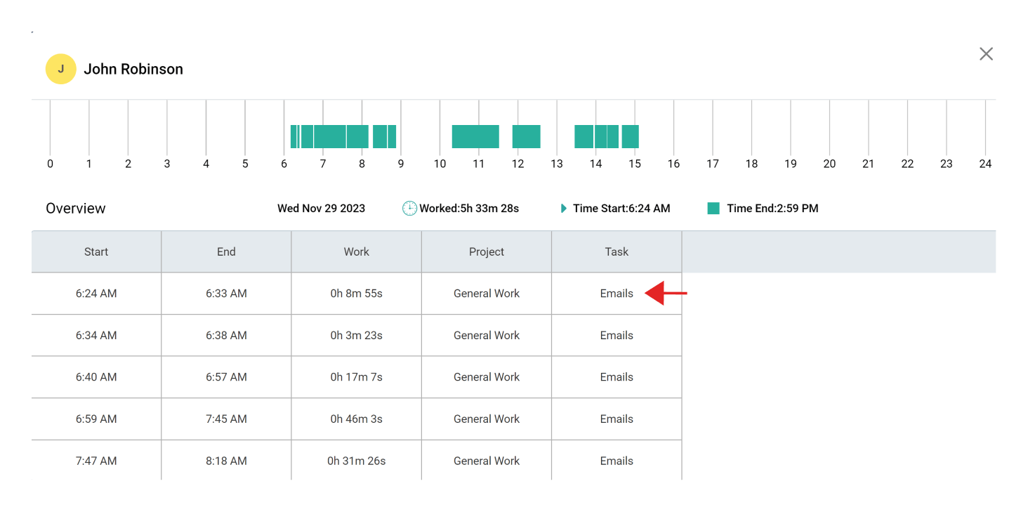Select the Start column header
The image size is (1028, 512).
pos(96,251)
